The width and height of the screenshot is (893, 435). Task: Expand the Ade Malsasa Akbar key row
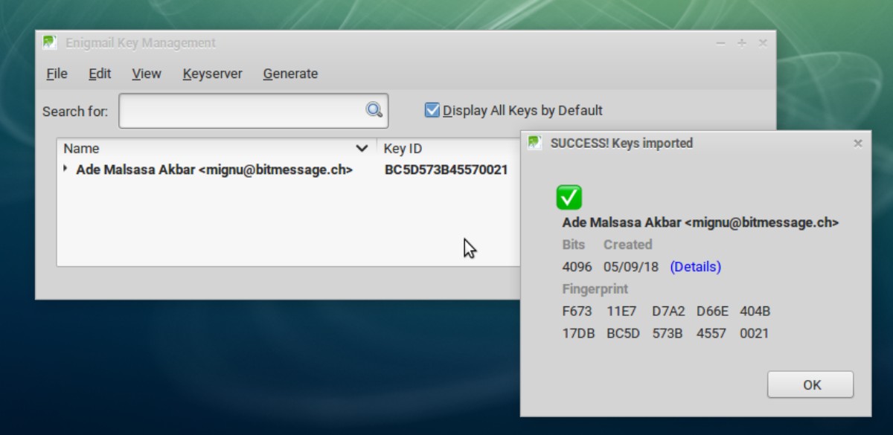[65, 169]
